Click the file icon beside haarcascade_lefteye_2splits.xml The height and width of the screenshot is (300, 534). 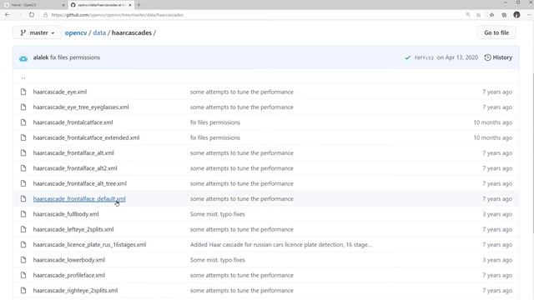pos(23,230)
